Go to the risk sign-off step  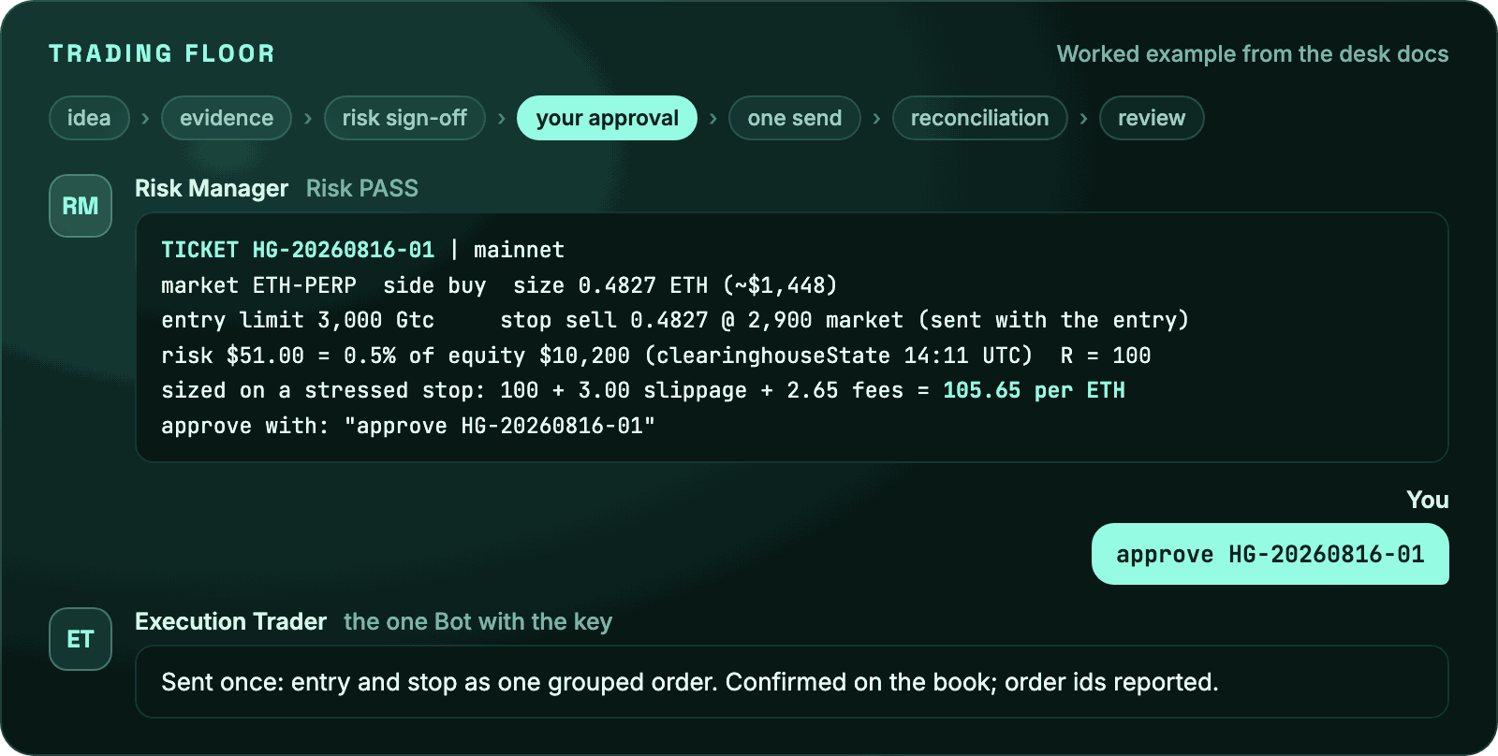point(404,118)
